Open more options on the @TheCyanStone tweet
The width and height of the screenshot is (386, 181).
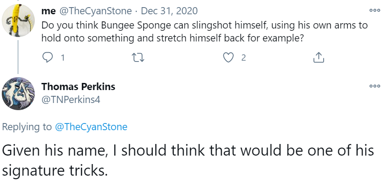coord(374,11)
